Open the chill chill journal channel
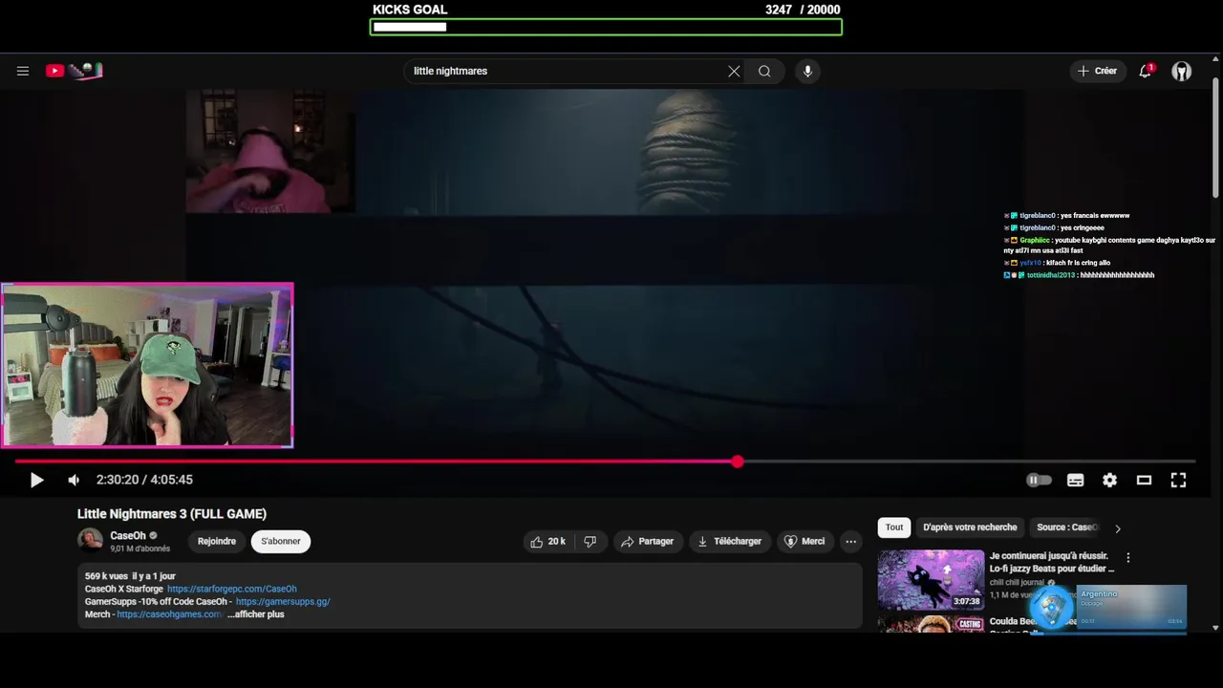The image size is (1223, 688). 1018,582
